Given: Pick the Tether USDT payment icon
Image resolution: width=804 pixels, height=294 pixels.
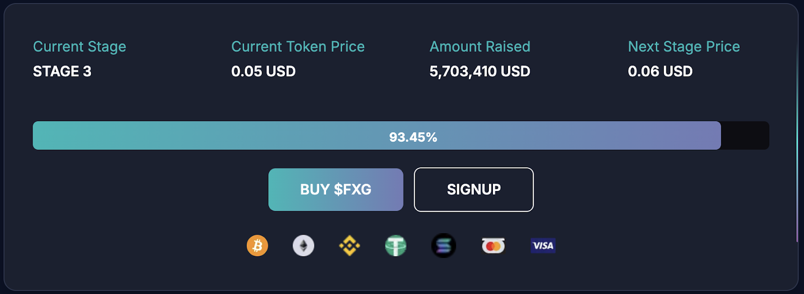Looking at the screenshot, I should [x=395, y=246].
